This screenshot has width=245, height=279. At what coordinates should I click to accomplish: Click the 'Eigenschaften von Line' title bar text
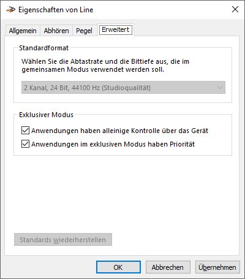coord(56,10)
